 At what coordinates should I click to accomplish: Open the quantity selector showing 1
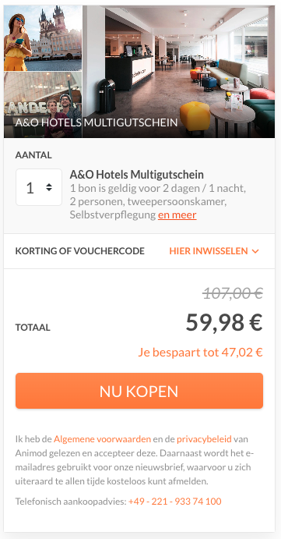[x=39, y=187]
